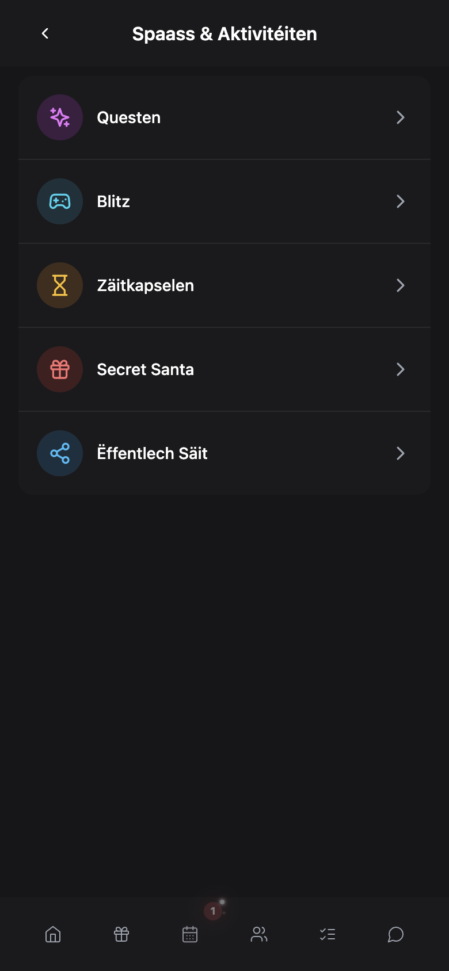Tap the hourglass Zäitkapselen icon

tap(60, 285)
